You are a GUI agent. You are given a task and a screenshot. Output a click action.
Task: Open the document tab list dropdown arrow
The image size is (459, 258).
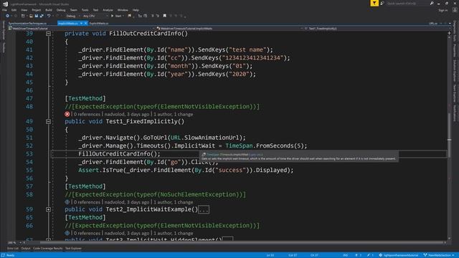coord(450,23)
